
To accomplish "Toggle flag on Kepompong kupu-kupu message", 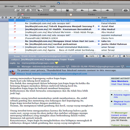I will click(15, 20).
